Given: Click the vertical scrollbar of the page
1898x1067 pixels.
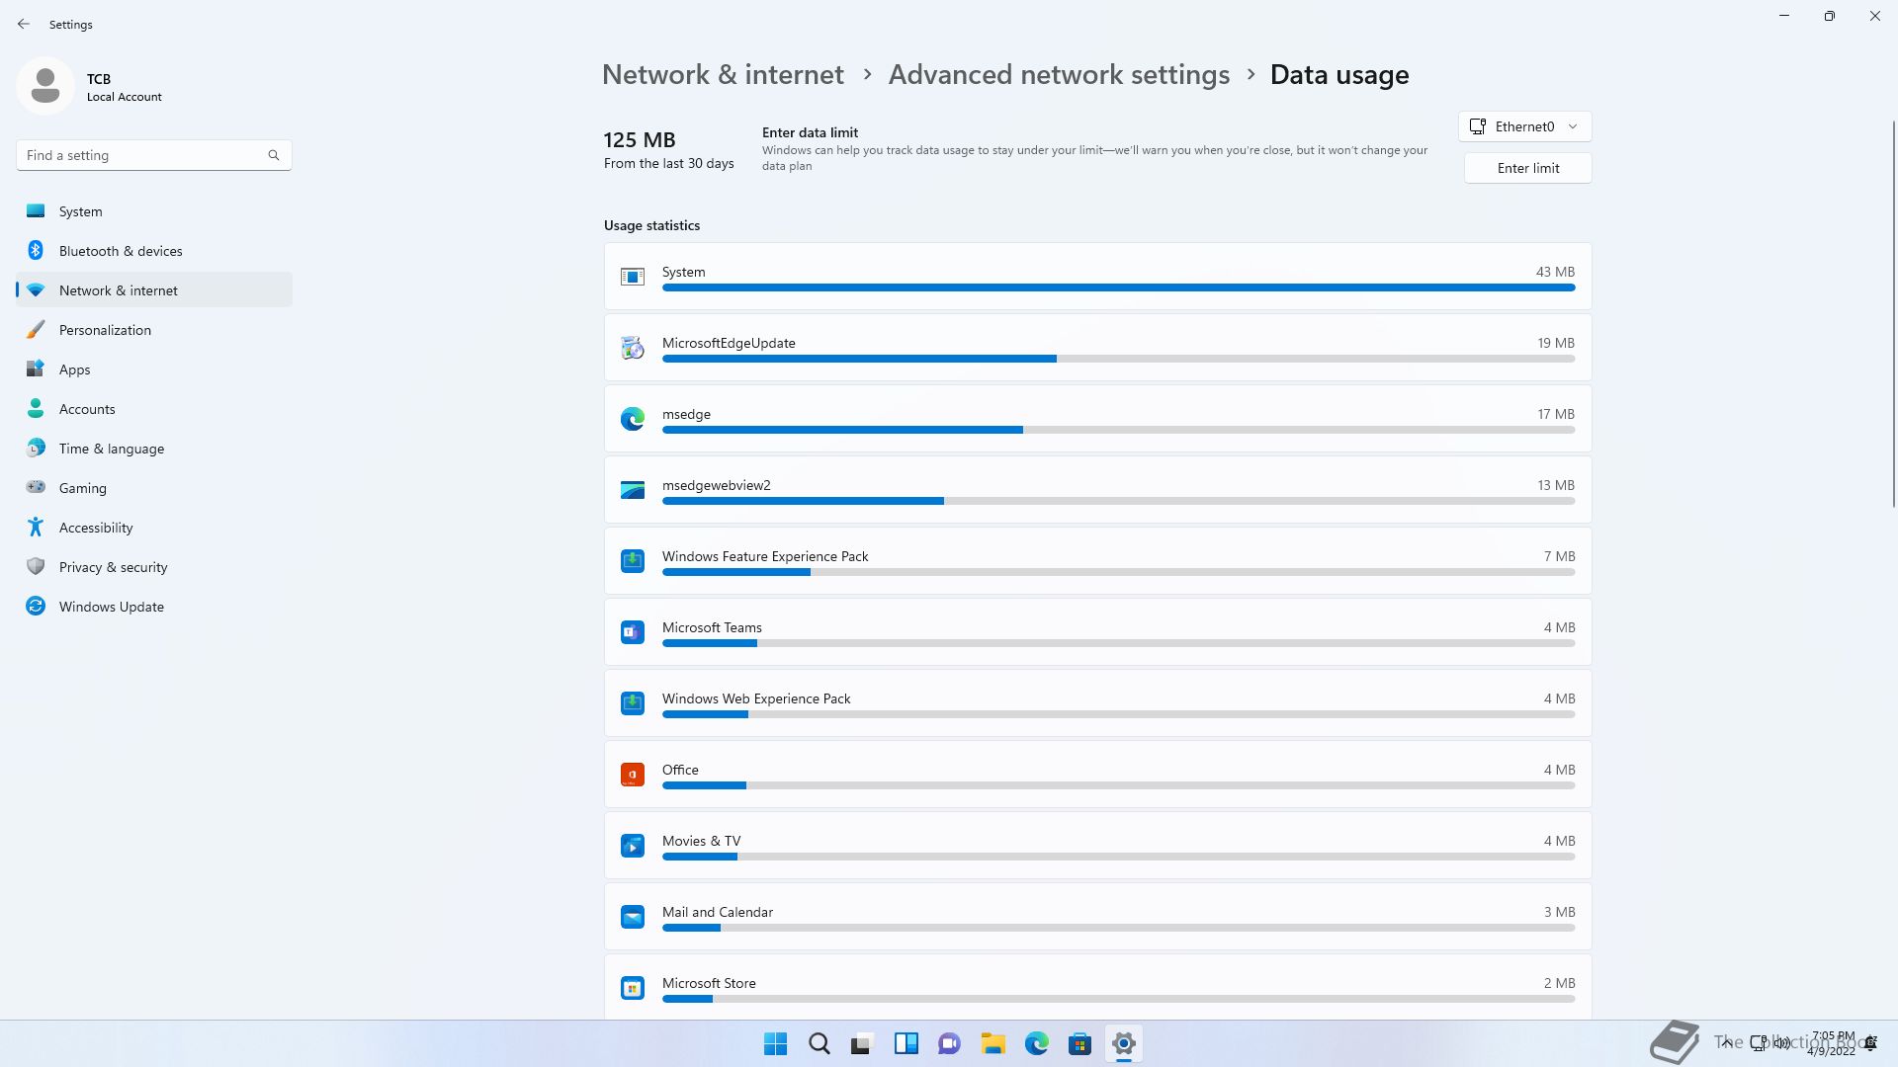Looking at the screenshot, I should (x=1894, y=314).
